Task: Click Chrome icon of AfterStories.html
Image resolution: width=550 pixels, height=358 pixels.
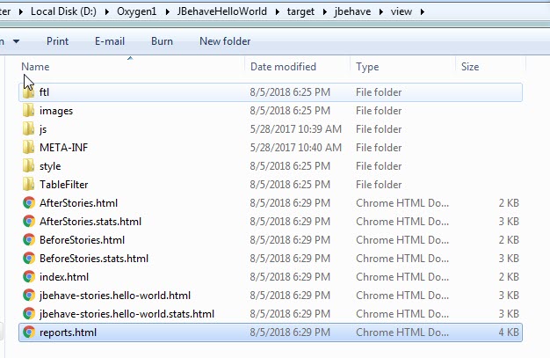Action: (29, 203)
